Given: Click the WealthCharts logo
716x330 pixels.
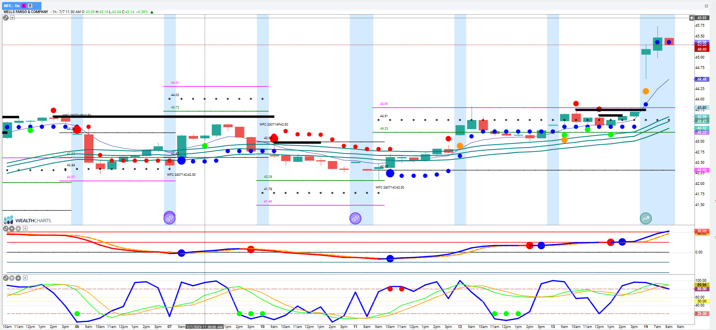Looking at the screenshot, I should 28,220.
